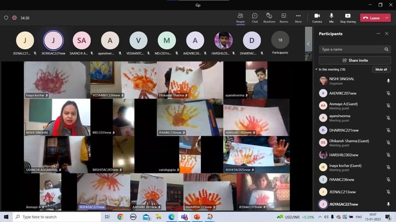Click the search icon in participants box
The height and width of the screenshot is (222, 396).
(x=387, y=49)
